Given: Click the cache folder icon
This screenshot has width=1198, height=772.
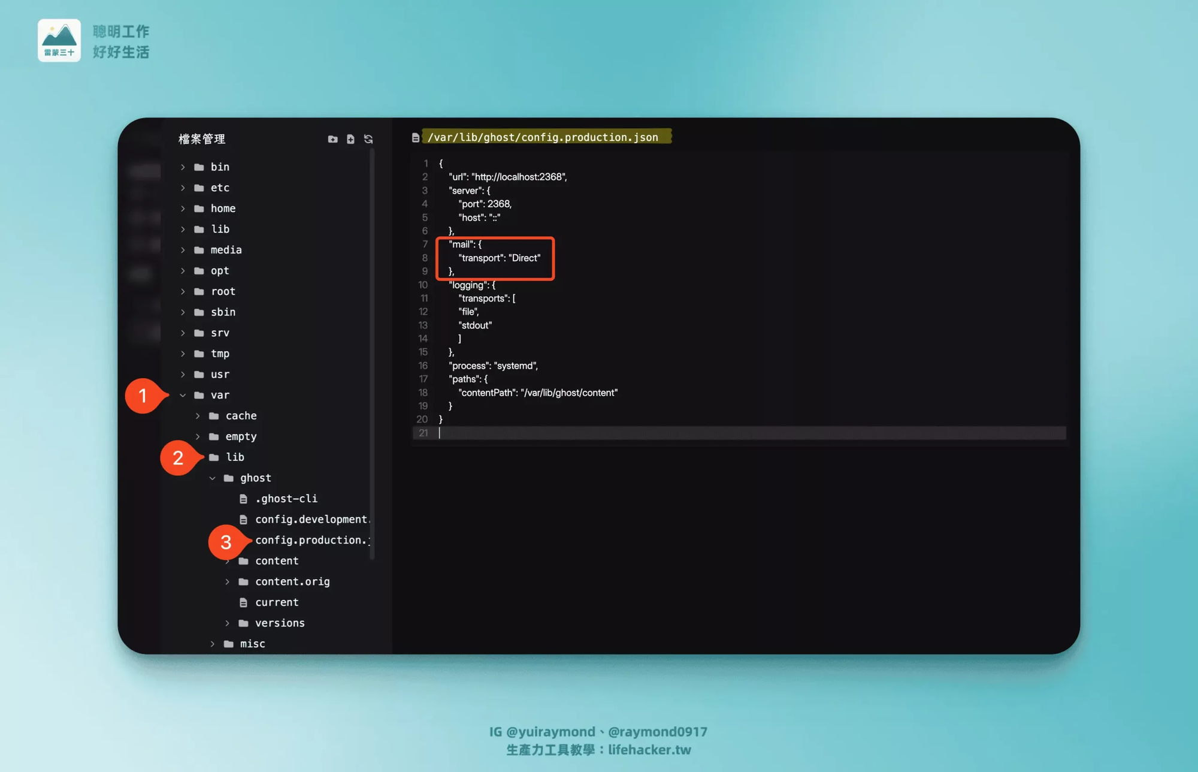Looking at the screenshot, I should tap(214, 416).
